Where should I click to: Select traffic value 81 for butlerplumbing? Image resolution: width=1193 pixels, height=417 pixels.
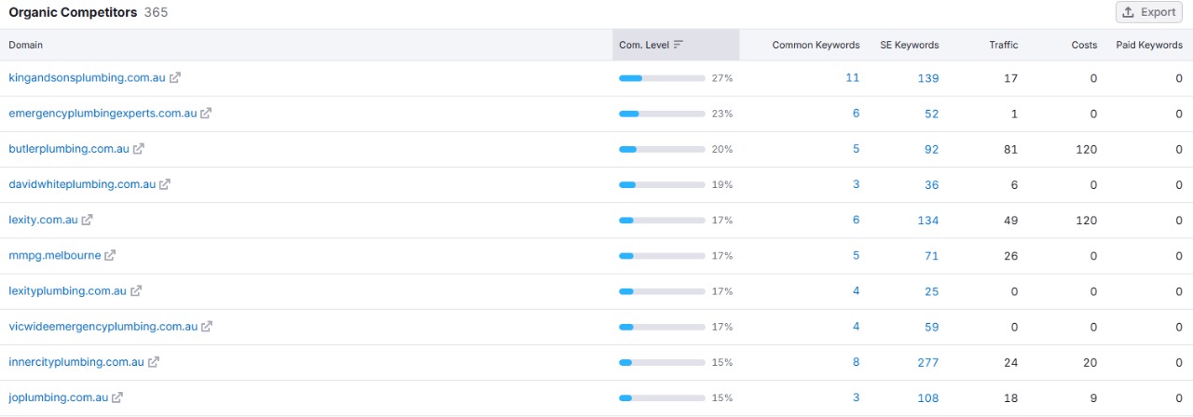tap(1011, 149)
